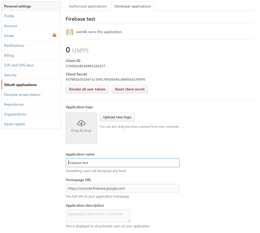260x233 pixels.
Task: Open SSH and GPG keys settings
Action: pyautogui.click(x=31, y=65)
